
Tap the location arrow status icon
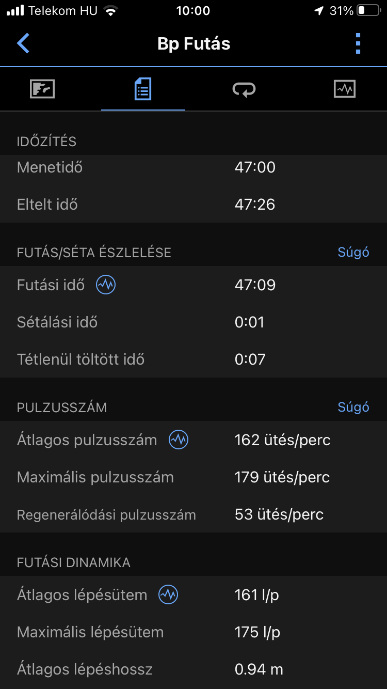pos(319,11)
